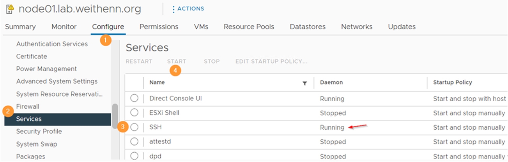508x162 pixels.
Task: Select the attestd service radio button
Action: coord(135,141)
